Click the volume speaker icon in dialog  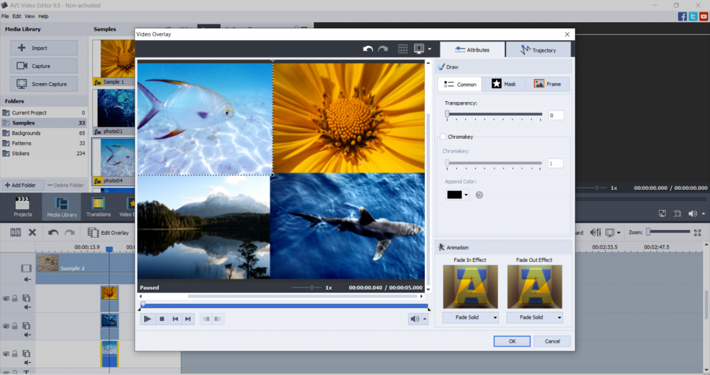pos(415,319)
